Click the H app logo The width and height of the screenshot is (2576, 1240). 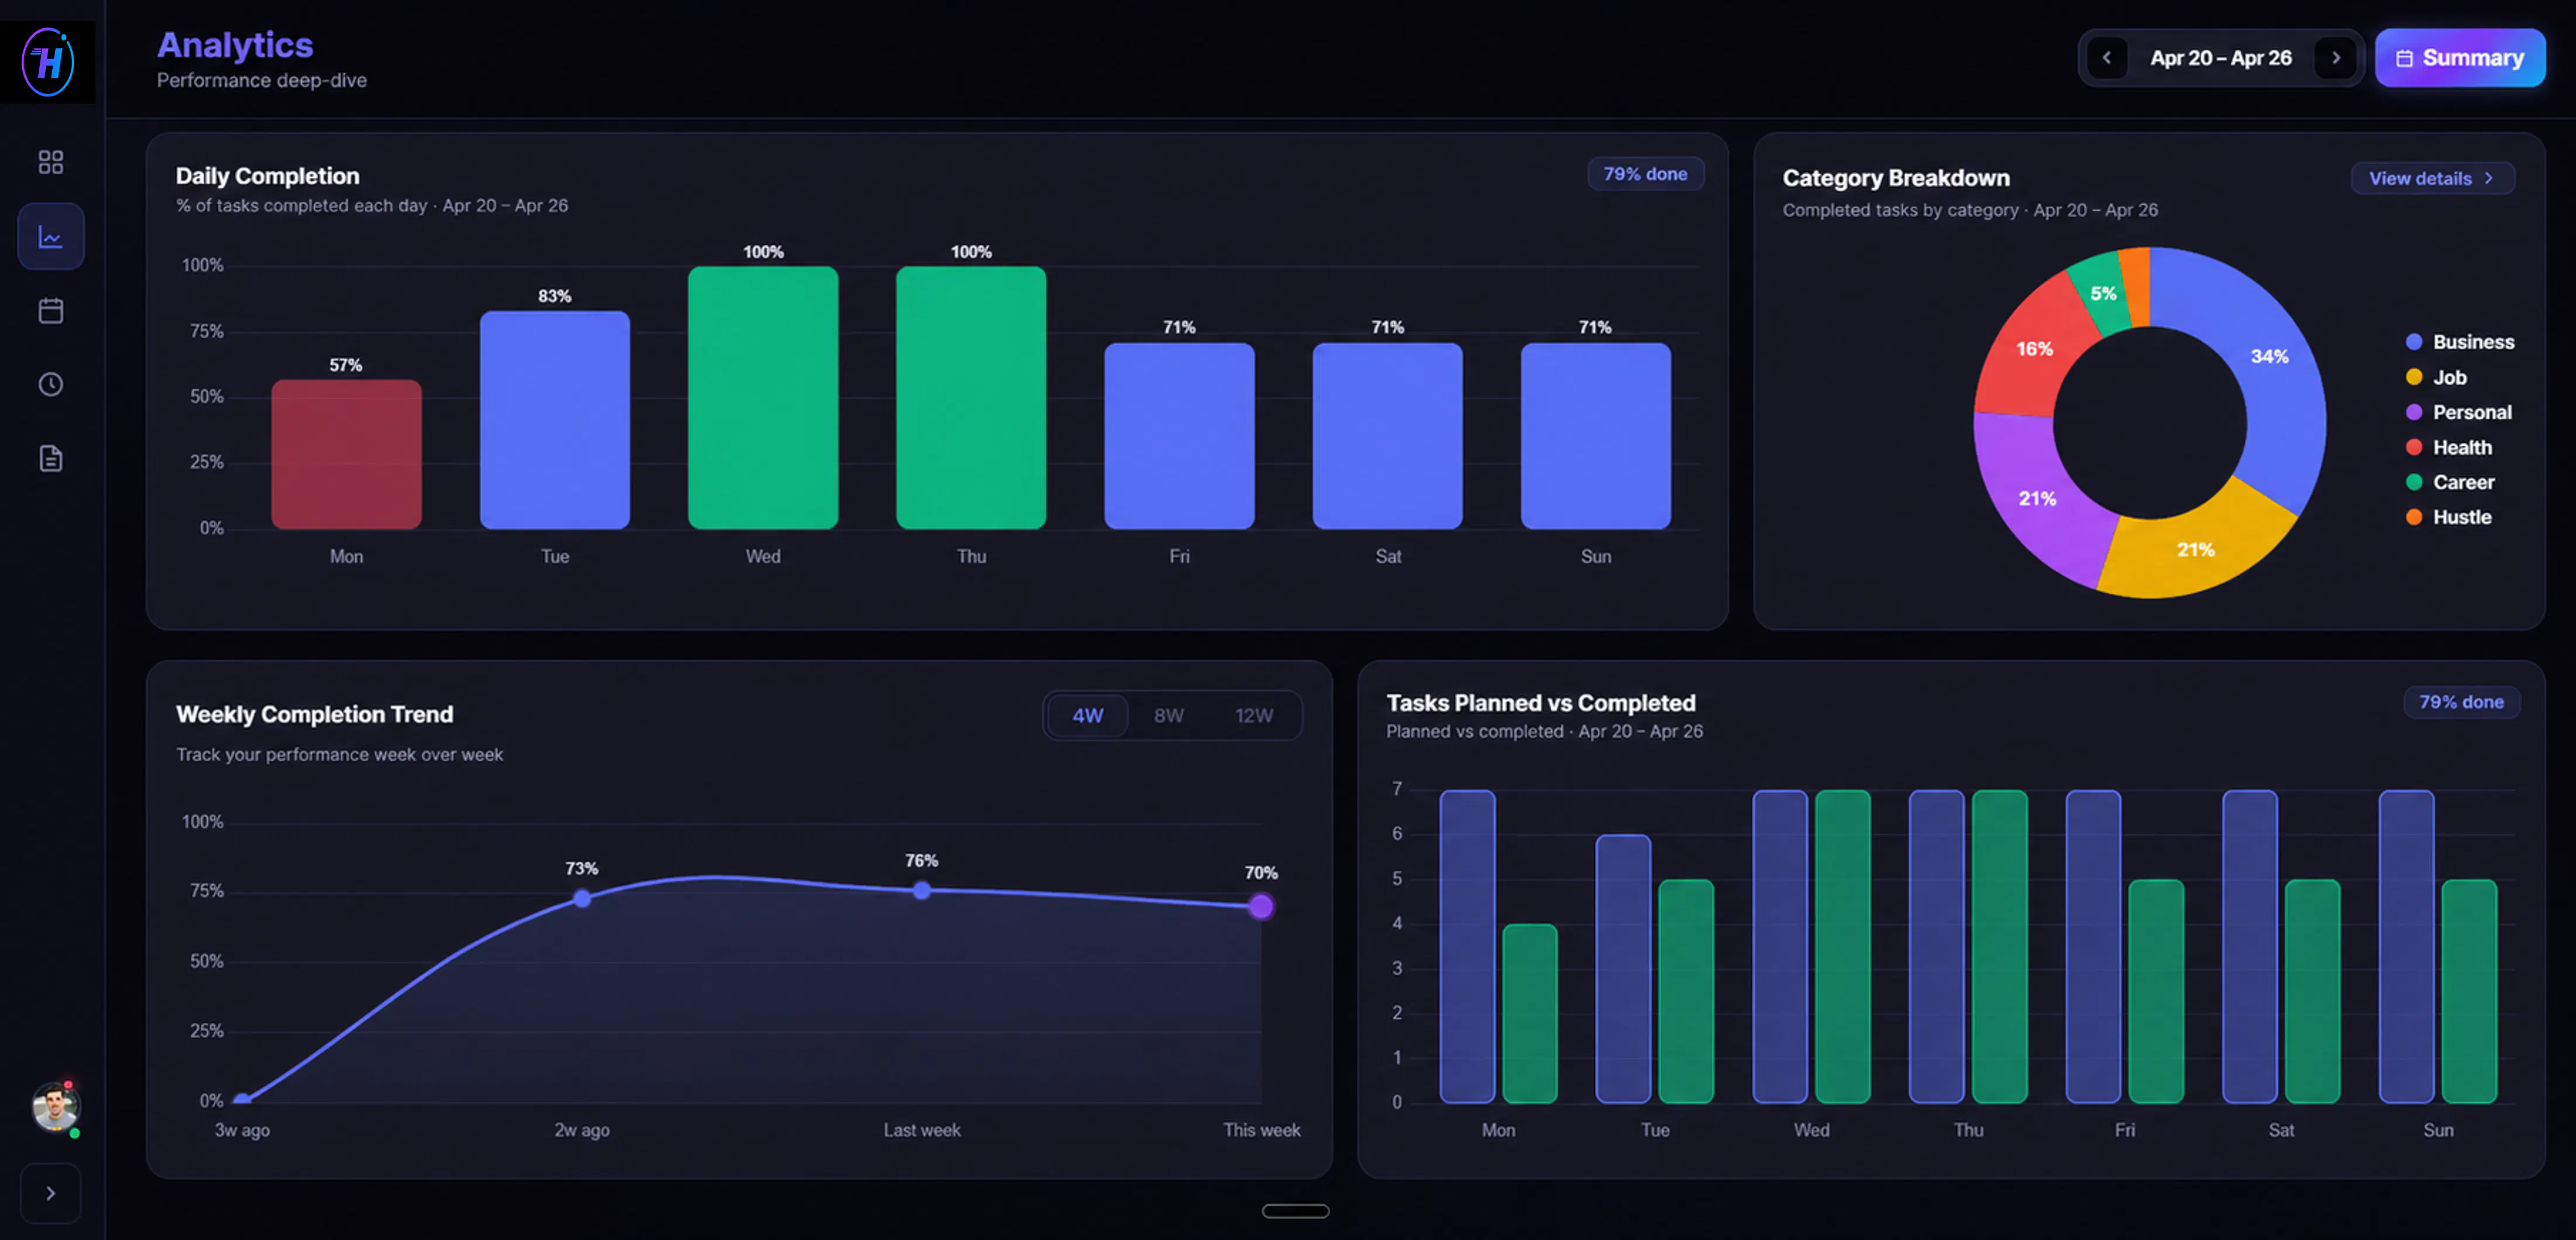coord(48,62)
